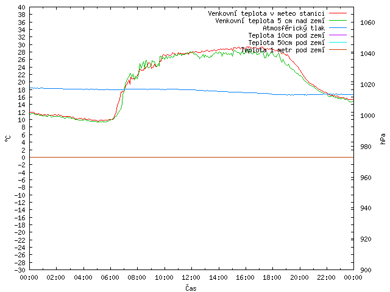390x292 pixels.
Task: Click the '12:00' time axis label
Action: coord(191,277)
